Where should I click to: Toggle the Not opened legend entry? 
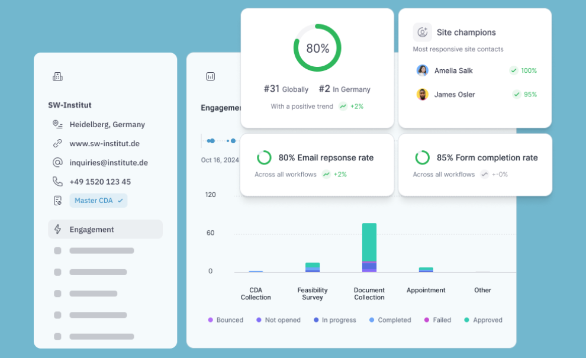(x=278, y=320)
